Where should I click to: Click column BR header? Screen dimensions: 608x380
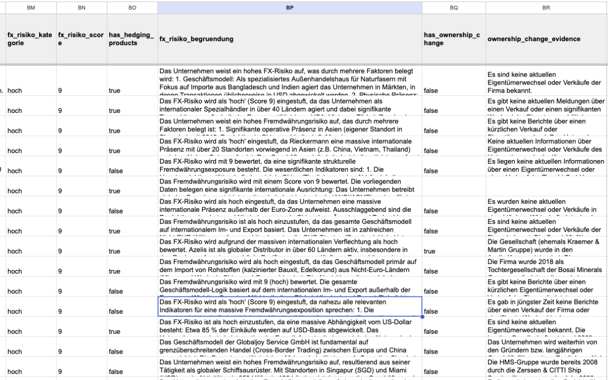[546, 8]
